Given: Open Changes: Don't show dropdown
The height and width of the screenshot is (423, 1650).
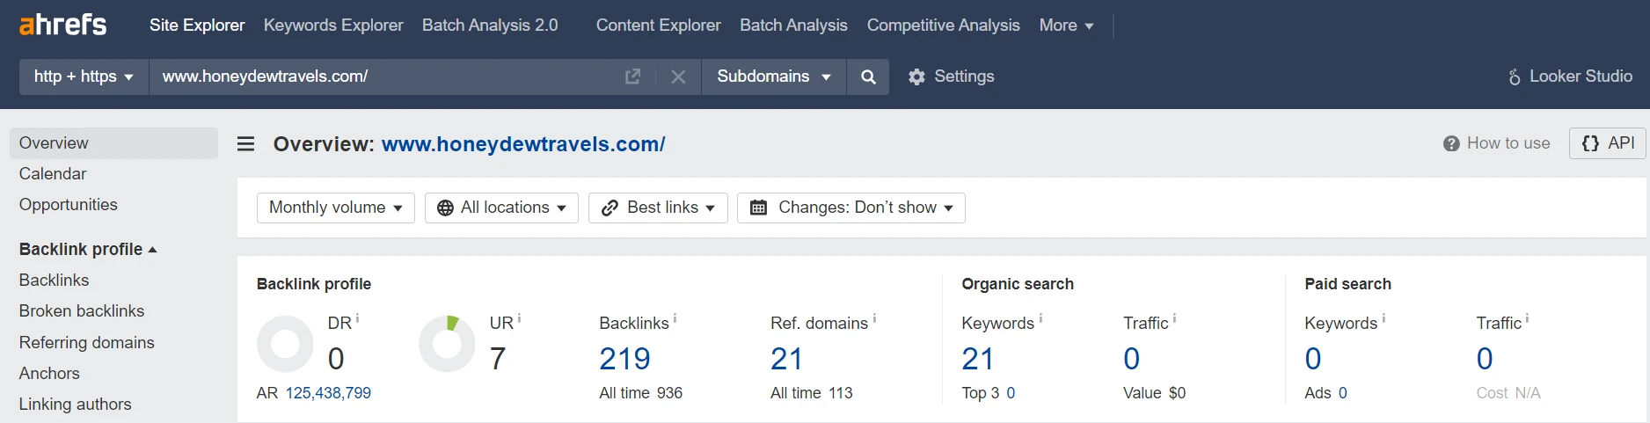Looking at the screenshot, I should tap(851, 208).
